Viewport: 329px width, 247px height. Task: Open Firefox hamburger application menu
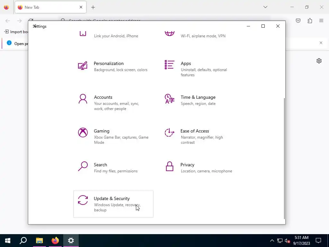click(x=321, y=21)
